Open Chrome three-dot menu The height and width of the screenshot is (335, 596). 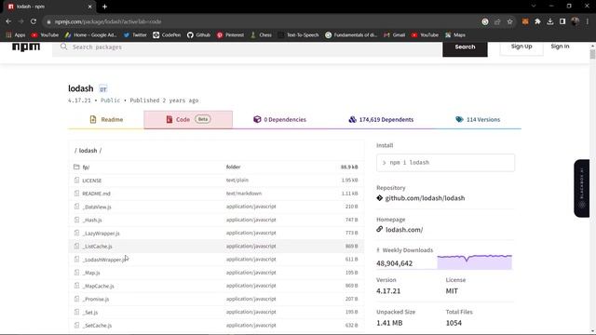point(588,21)
